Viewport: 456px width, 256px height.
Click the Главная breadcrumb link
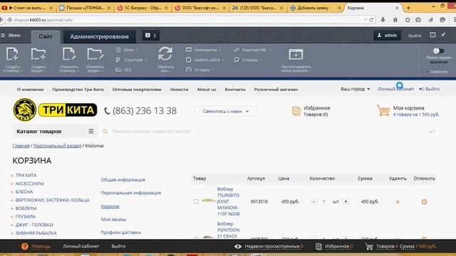pos(21,146)
